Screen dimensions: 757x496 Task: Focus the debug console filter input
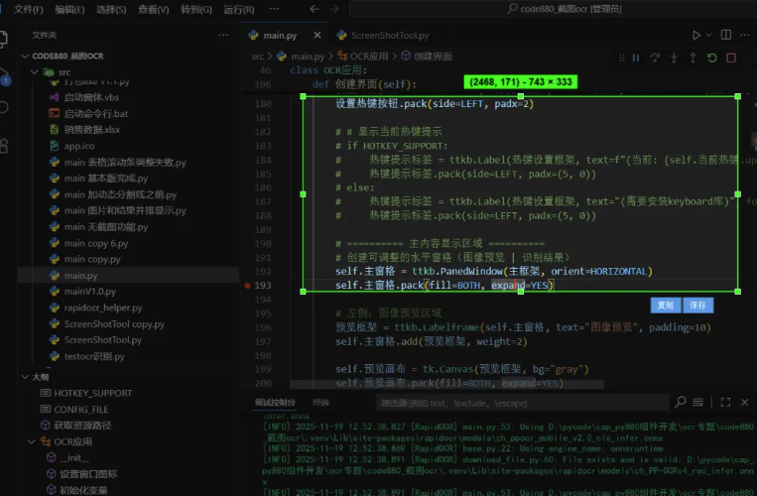coord(523,403)
